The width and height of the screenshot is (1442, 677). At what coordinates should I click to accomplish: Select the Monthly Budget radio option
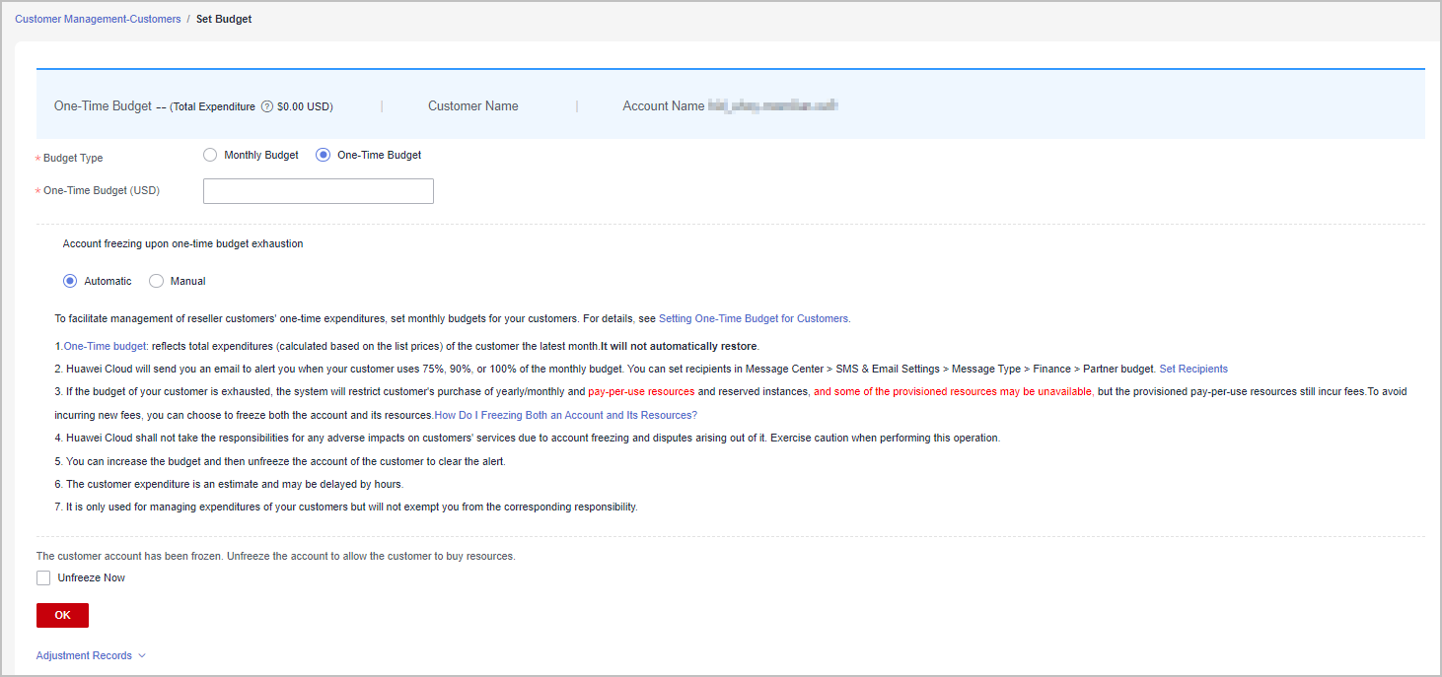210,155
